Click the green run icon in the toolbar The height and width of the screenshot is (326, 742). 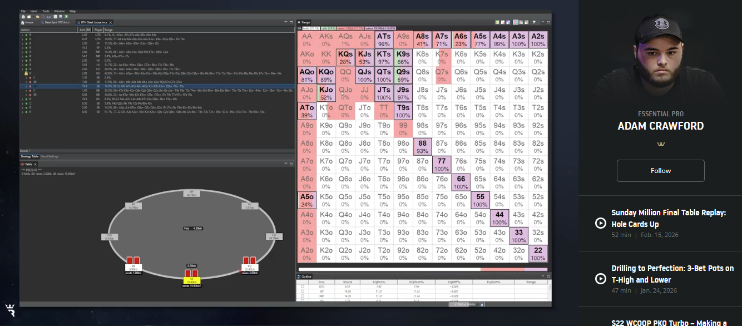coord(67,16)
